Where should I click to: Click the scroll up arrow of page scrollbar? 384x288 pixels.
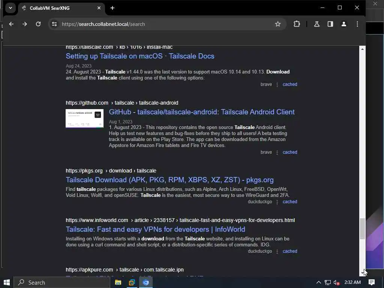[x=362, y=49]
